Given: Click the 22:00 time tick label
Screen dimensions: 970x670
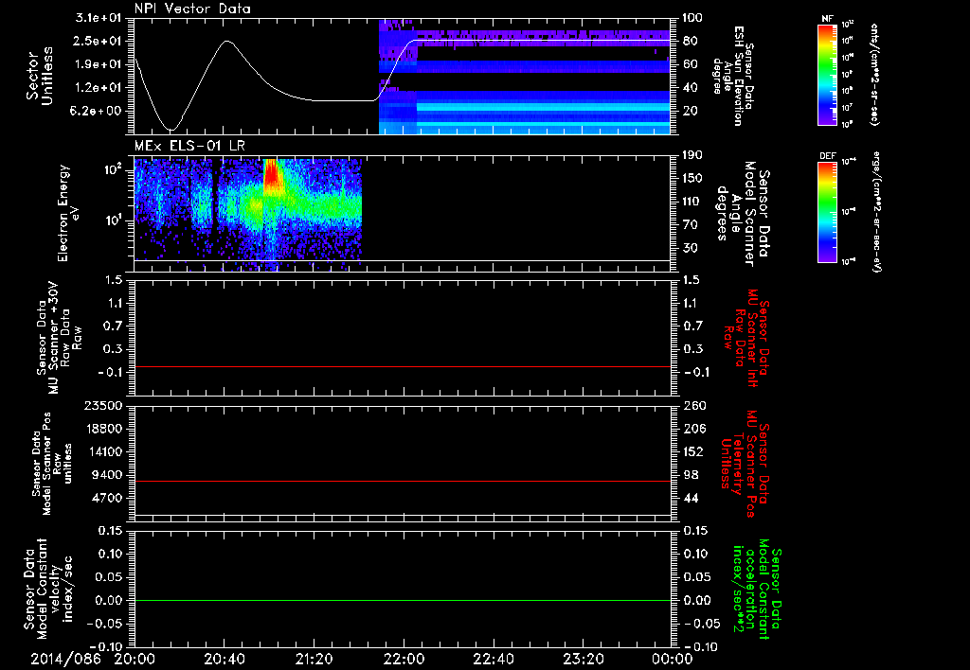Looking at the screenshot, I should pos(404,659).
